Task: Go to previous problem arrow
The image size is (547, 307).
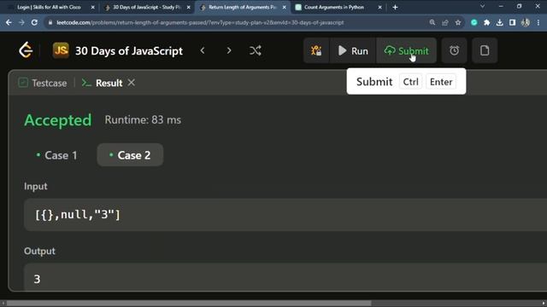Action: (x=203, y=51)
